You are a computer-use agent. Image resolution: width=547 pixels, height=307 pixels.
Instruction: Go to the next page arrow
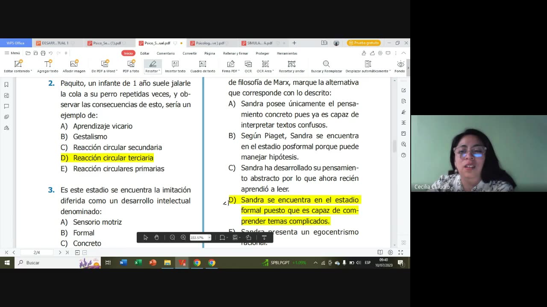click(x=60, y=252)
